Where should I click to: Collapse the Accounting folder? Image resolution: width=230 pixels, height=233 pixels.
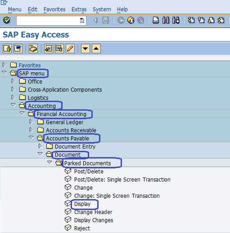[13, 105]
